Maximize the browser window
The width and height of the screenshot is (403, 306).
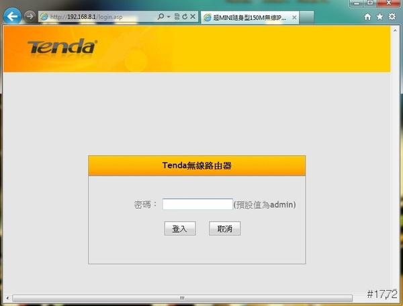point(370,3)
